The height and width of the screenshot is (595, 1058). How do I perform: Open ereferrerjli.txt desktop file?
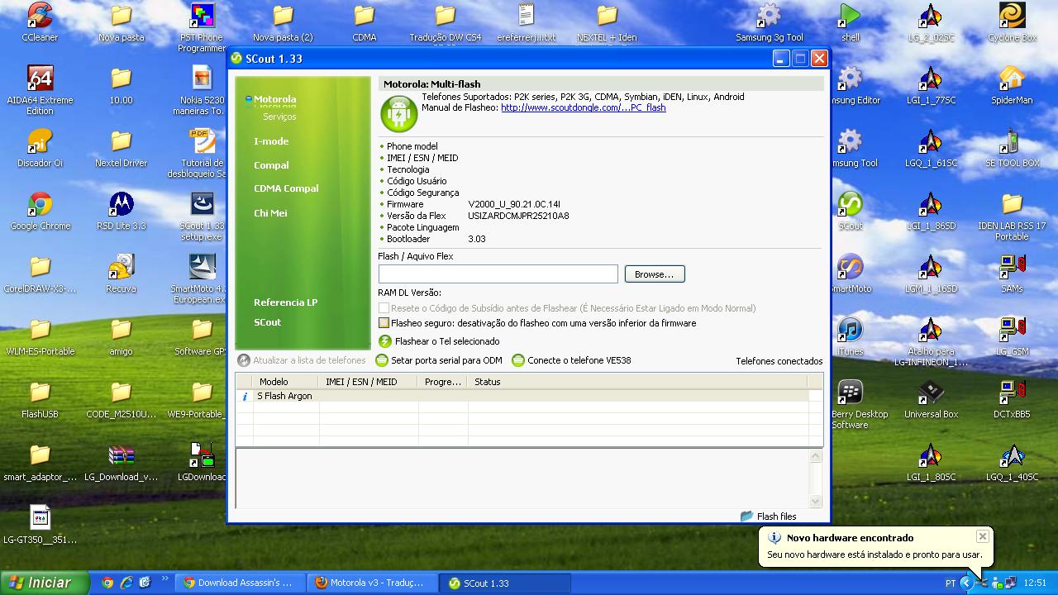point(526,22)
